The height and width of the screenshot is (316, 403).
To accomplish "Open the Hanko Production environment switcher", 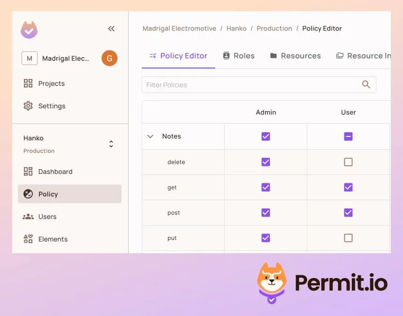I will (111, 143).
